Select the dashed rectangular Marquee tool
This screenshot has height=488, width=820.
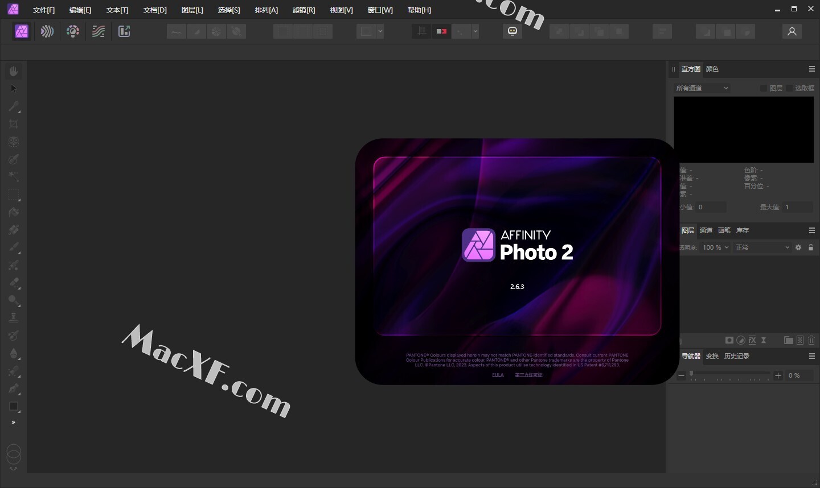[x=14, y=195]
